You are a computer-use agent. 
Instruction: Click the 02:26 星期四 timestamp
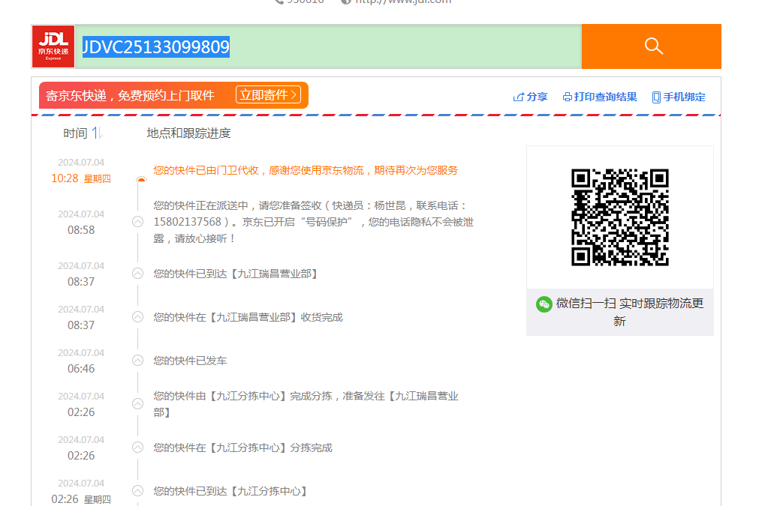(81, 499)
